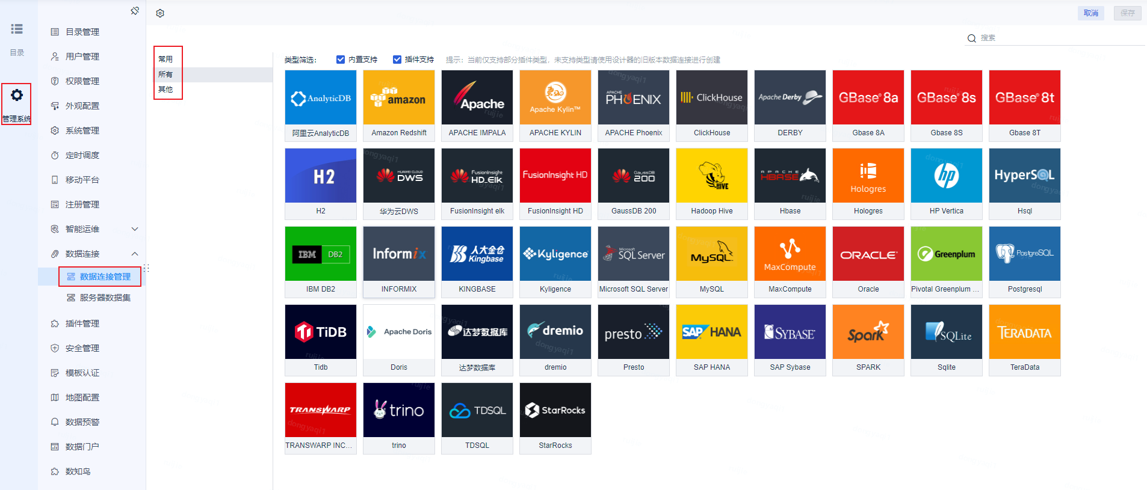Pick the APACHE IMPALA connection type
The height and width of the screenshot is (490, 1147).
[477, 106]
